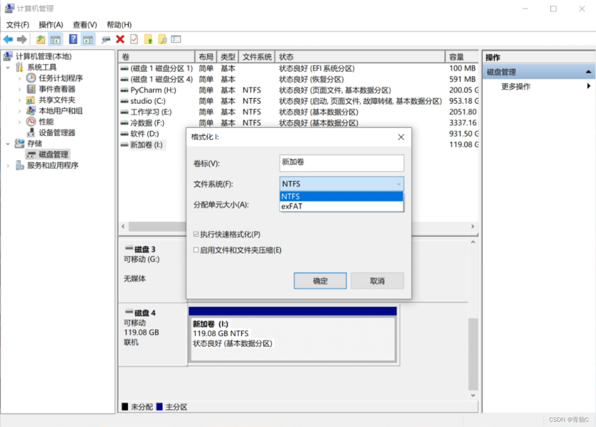Select Event Viewer (事件查看器) in tree

click(x=57, y=89)
